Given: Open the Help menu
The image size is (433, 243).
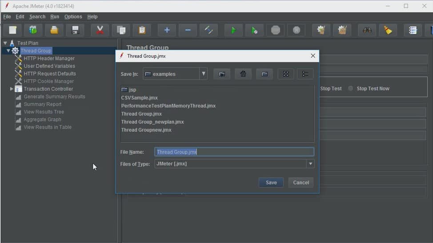Looking at the screenshot, I should [92, 16].
